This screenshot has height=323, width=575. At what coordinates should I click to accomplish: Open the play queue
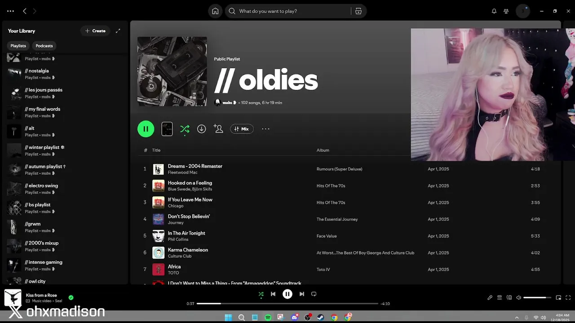pyautogui.click(x=500, y=297)
